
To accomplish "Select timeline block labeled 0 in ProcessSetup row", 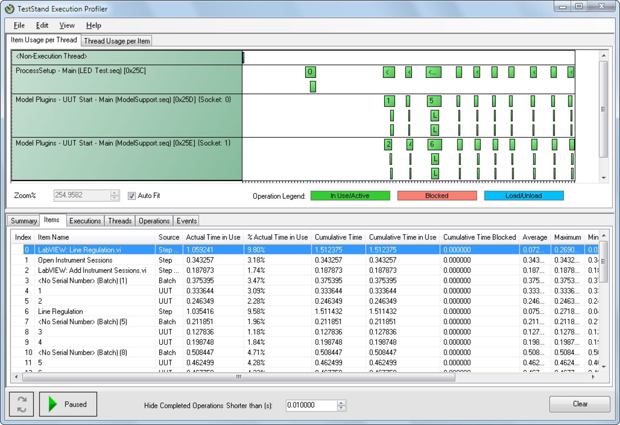I will [310, 72].
